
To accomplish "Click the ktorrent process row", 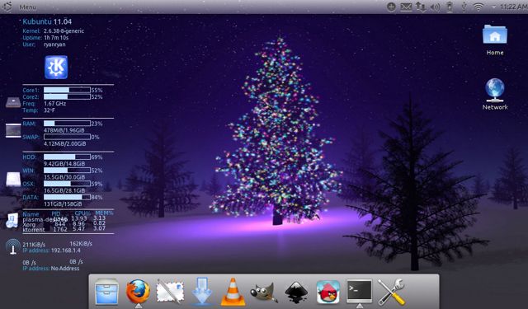I will tap(64, 229).
